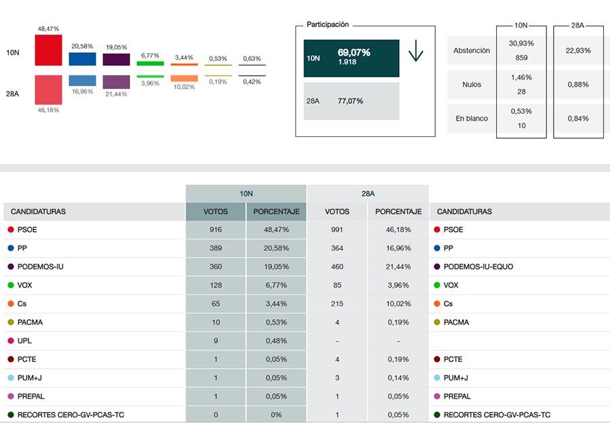Screen dimensions: 610x423
Task: Click the dark 10N participation box showing 69,07%
Action: pos(351,58)
